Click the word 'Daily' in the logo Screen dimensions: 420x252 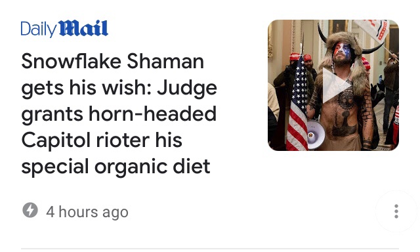click(x=39, y=29)
